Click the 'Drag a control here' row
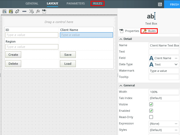The width and height of the screenshot is (180, 135). point(59,22)
